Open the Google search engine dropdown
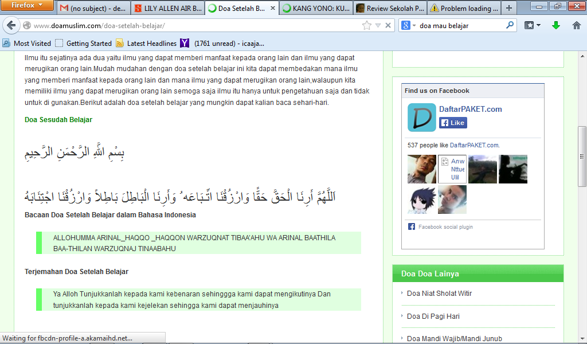Image resolution: width=587 pixels, height=344 pixels. [x=409, y=25]
